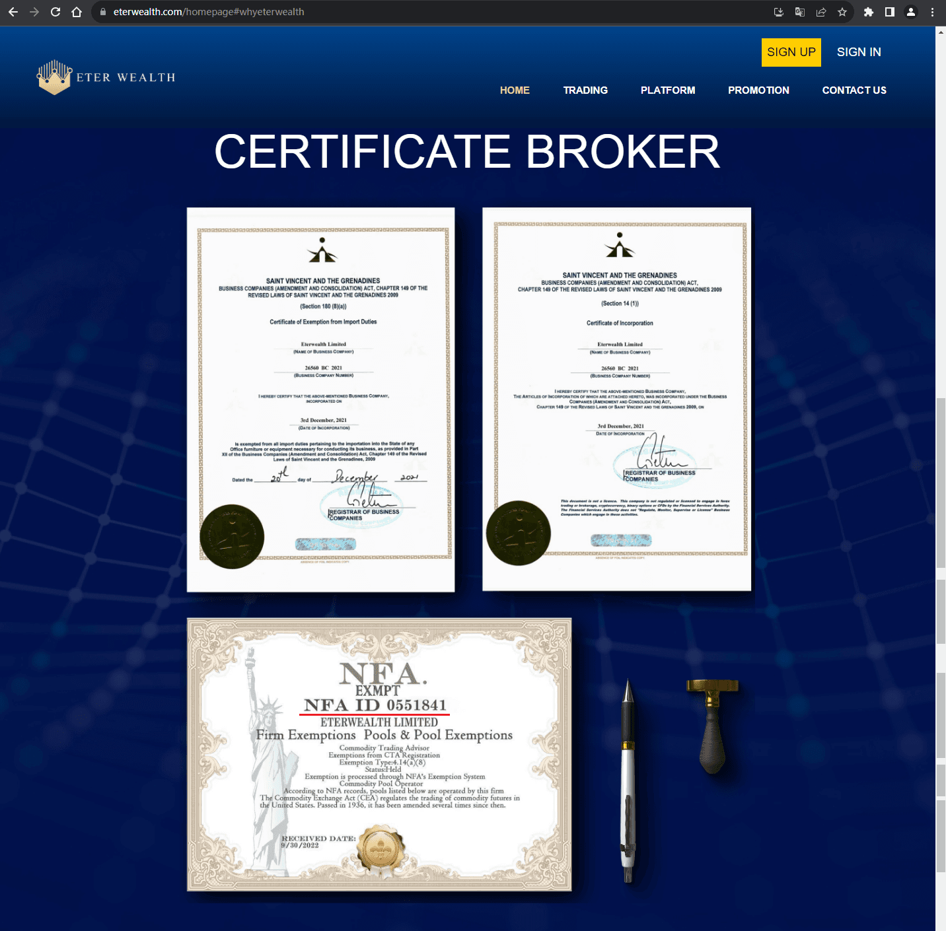Click the browser forward arrow

pos(34,12)
